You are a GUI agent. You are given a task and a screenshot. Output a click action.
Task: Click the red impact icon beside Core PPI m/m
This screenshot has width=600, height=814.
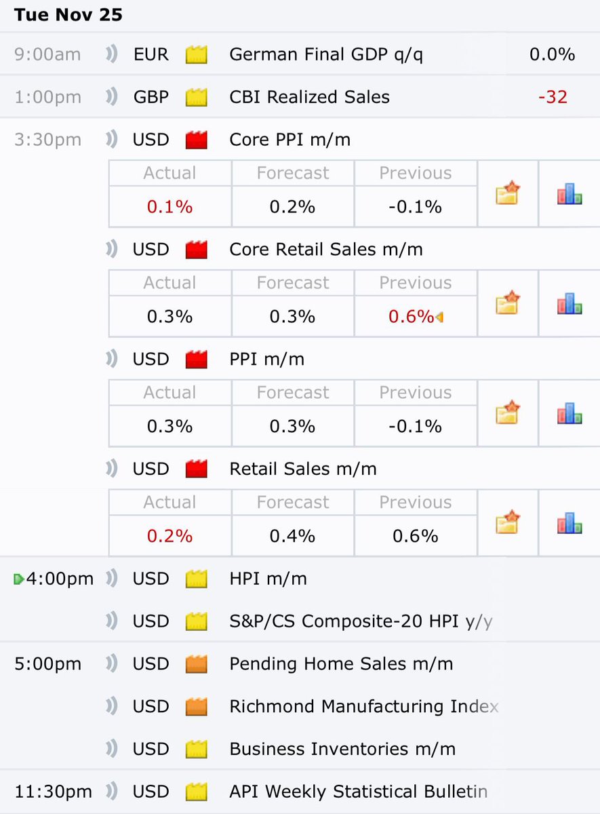coord(196,140)
